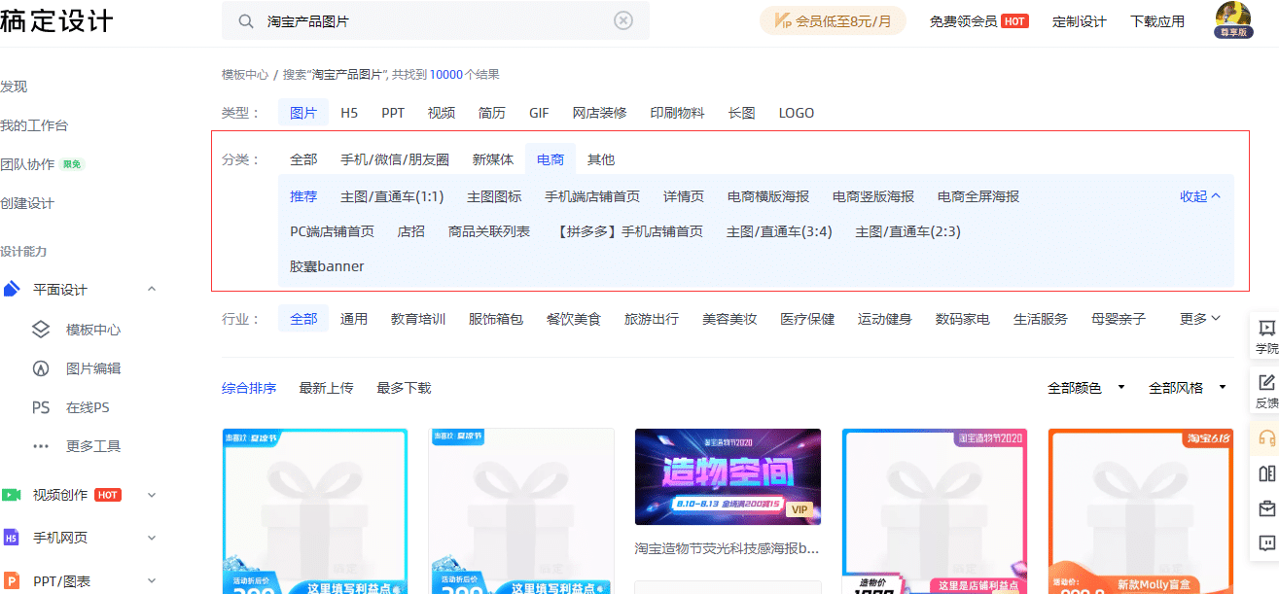Viewport: 1279px width, 594px height.
Task: Expand the 手机网页 section
Action: (152, 538)
